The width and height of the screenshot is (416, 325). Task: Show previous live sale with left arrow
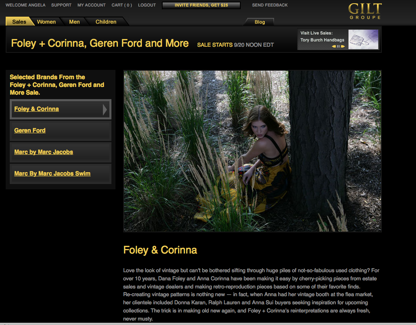pyautogui.click(x=334, y=46)
